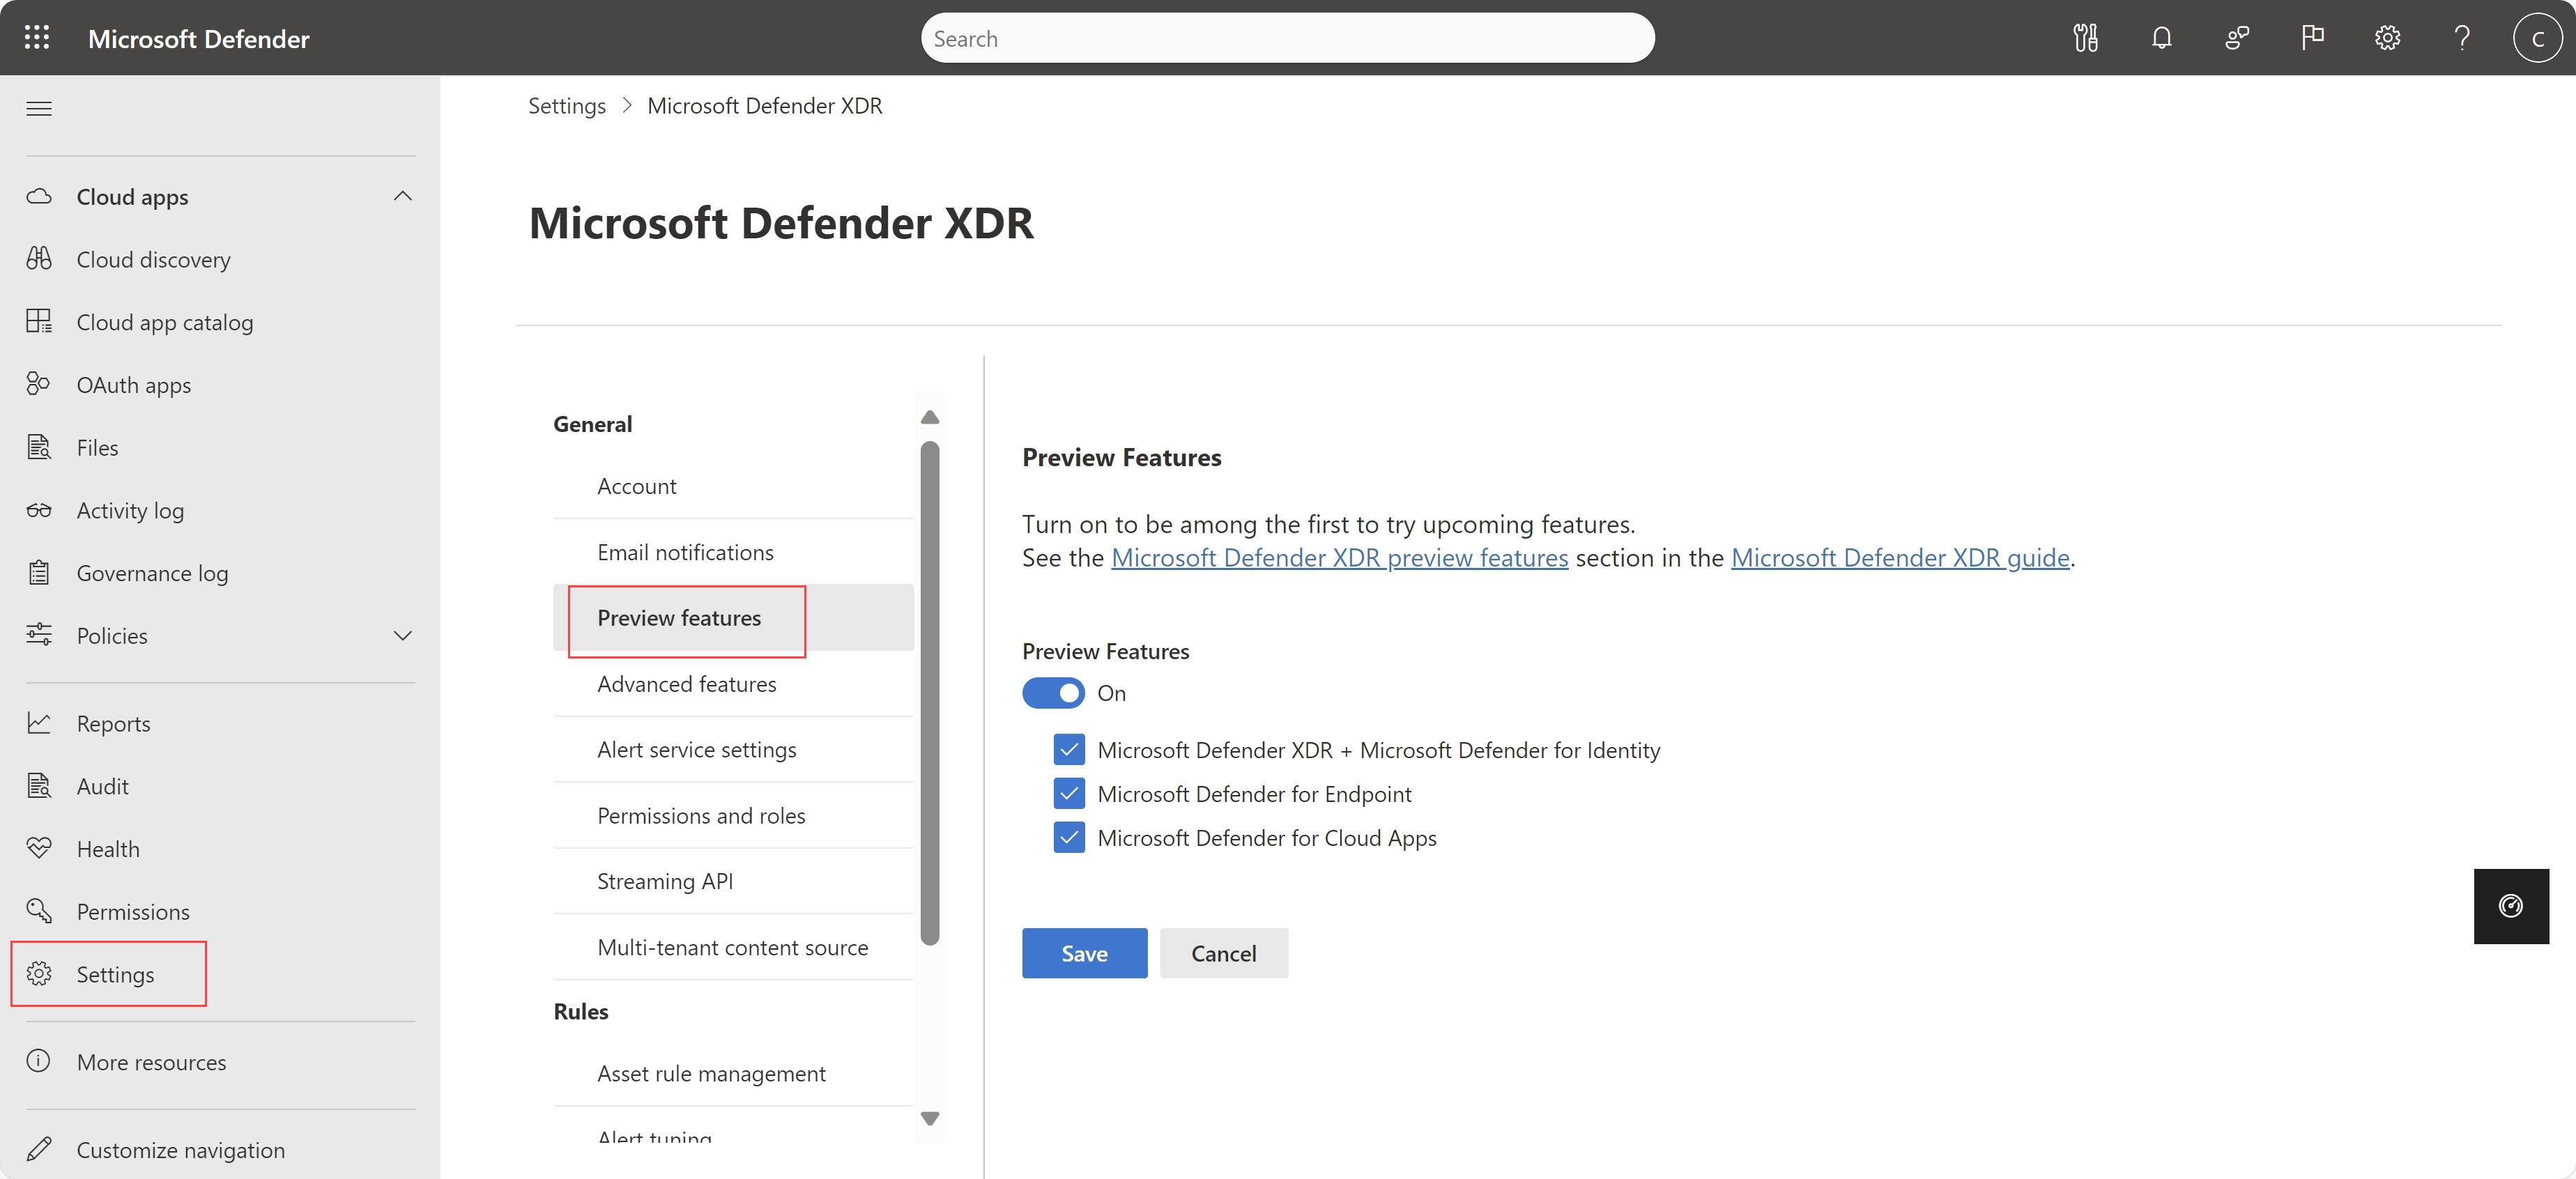The width and height of the screenshot is (2576, 1179).
Task: Click the help question mark icon
Action: (2461, 38)
